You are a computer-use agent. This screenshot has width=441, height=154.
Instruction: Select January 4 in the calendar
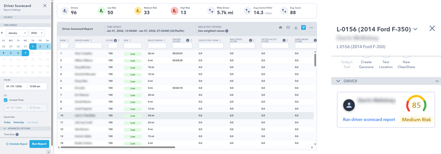tap(3, 53)
